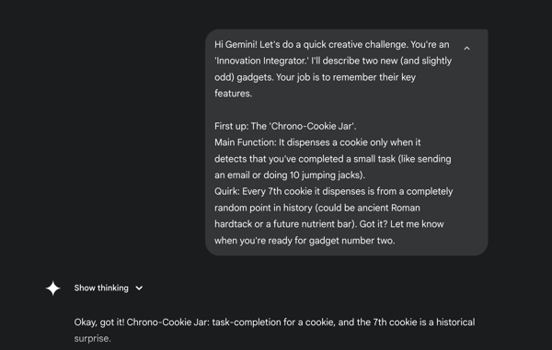Click 'Chrono-Cookie Jar:' in Gemini's reply

(168, 322)
